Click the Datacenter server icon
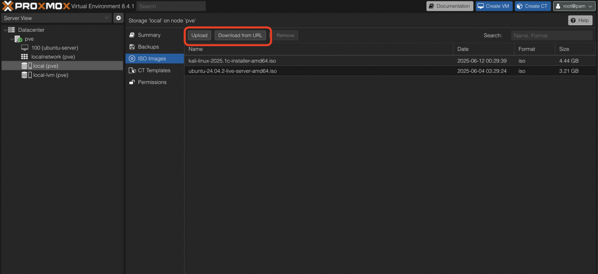This screenshot has width=598, height=274. 12,30
